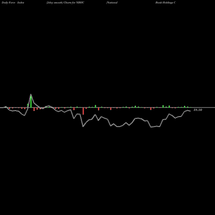The width and height of the screenshot is (215, 215).
Task: Click the '(National' header text
Action: click(x=112, y=3)
